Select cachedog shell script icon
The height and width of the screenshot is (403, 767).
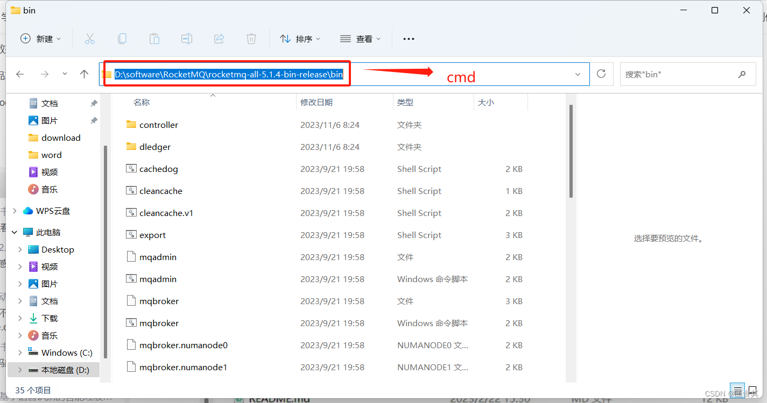point(131,169)
